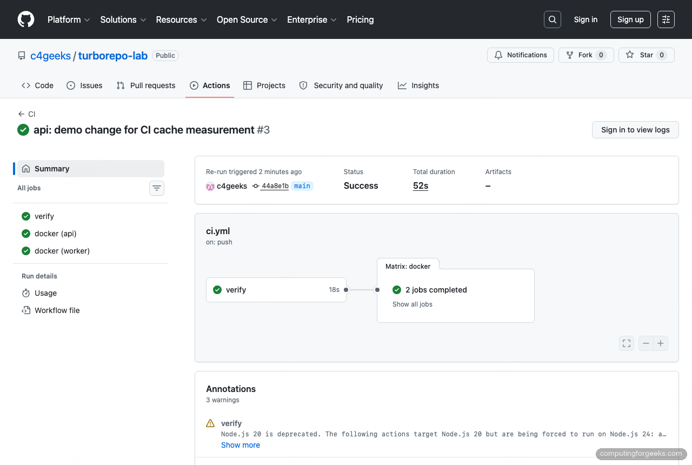Viewport: 692px width, 465px height.
Task: Click the main branch label
Action: (x=302, y=186)
